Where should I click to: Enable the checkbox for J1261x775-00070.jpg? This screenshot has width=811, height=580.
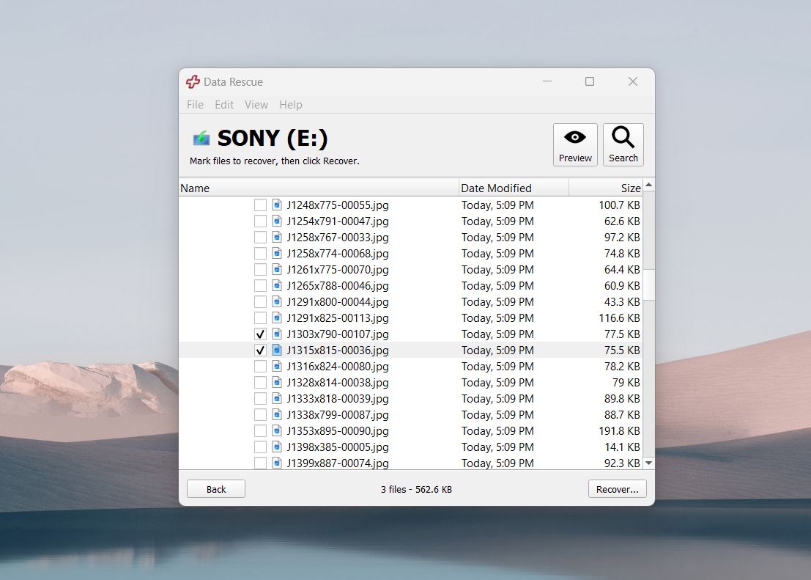(x=260, y=269)
